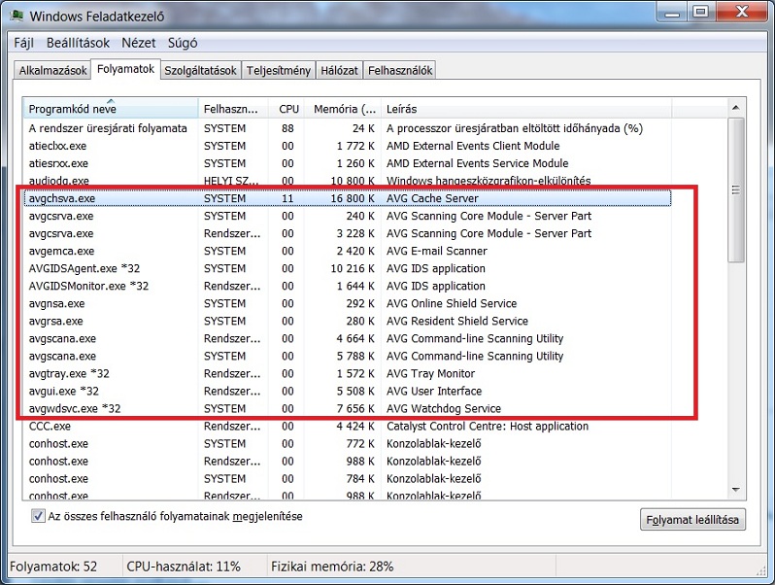Switch to the Felhasználók tab
The width and height of the screenshot is (775, 585).
coord(400,70)
